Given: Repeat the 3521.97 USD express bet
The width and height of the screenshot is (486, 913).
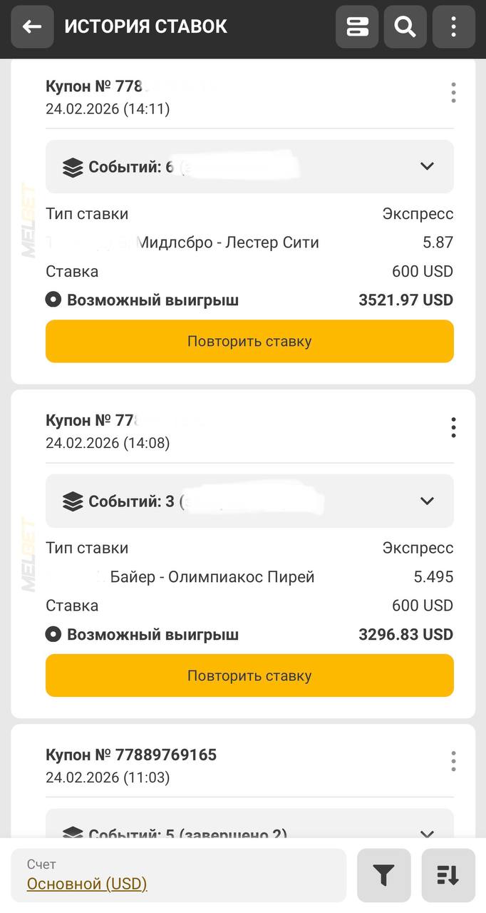Looking at the screenshot, I should 249,341.
